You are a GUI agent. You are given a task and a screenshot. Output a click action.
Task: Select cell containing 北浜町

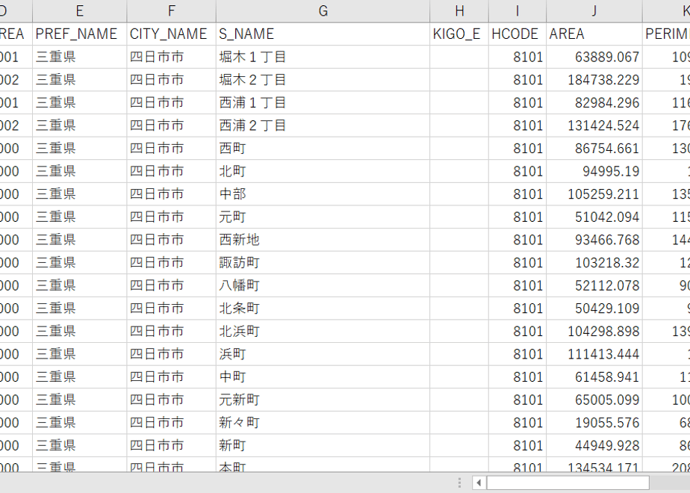click(x=323, y=332)
